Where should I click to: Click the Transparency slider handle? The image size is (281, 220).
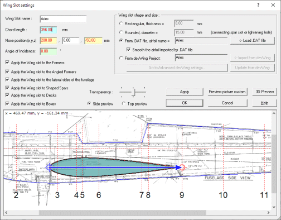click(x=133, y=92)
